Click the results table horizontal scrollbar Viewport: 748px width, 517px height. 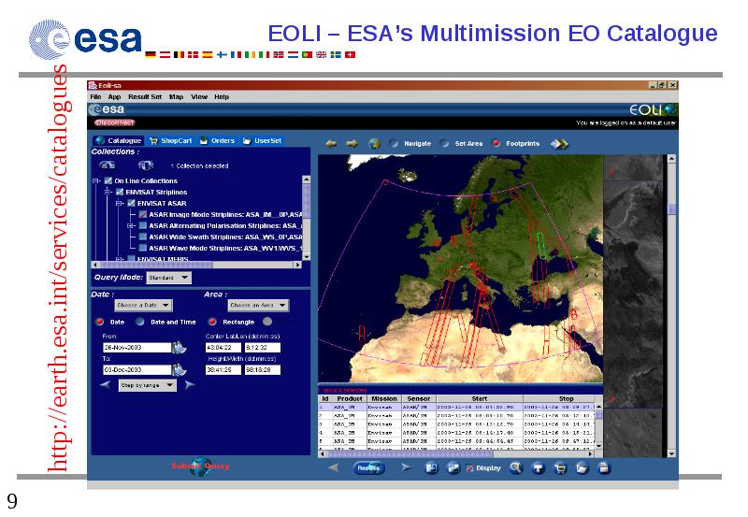456,453
